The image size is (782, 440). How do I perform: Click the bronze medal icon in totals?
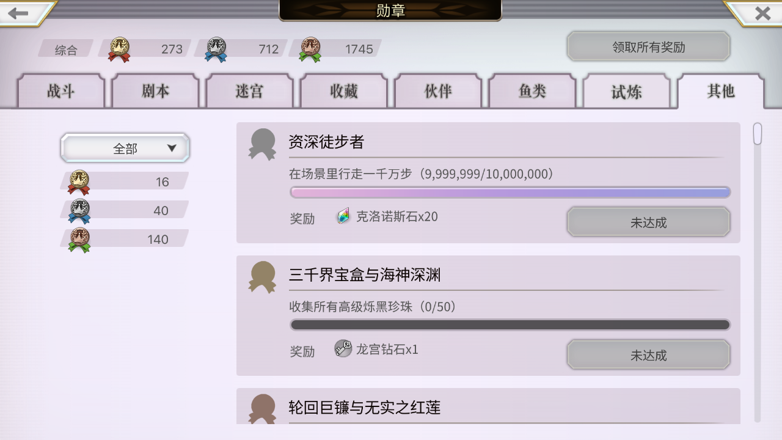coord(310,50)
